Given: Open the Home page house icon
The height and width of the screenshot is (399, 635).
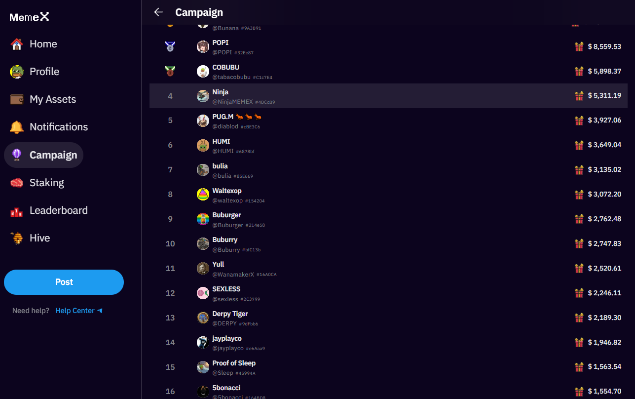Looking at the screenshot, I should 17,44.
